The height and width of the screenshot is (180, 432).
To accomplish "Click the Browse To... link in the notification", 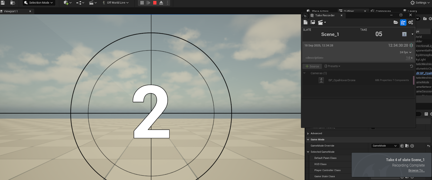I will [416, 170].
